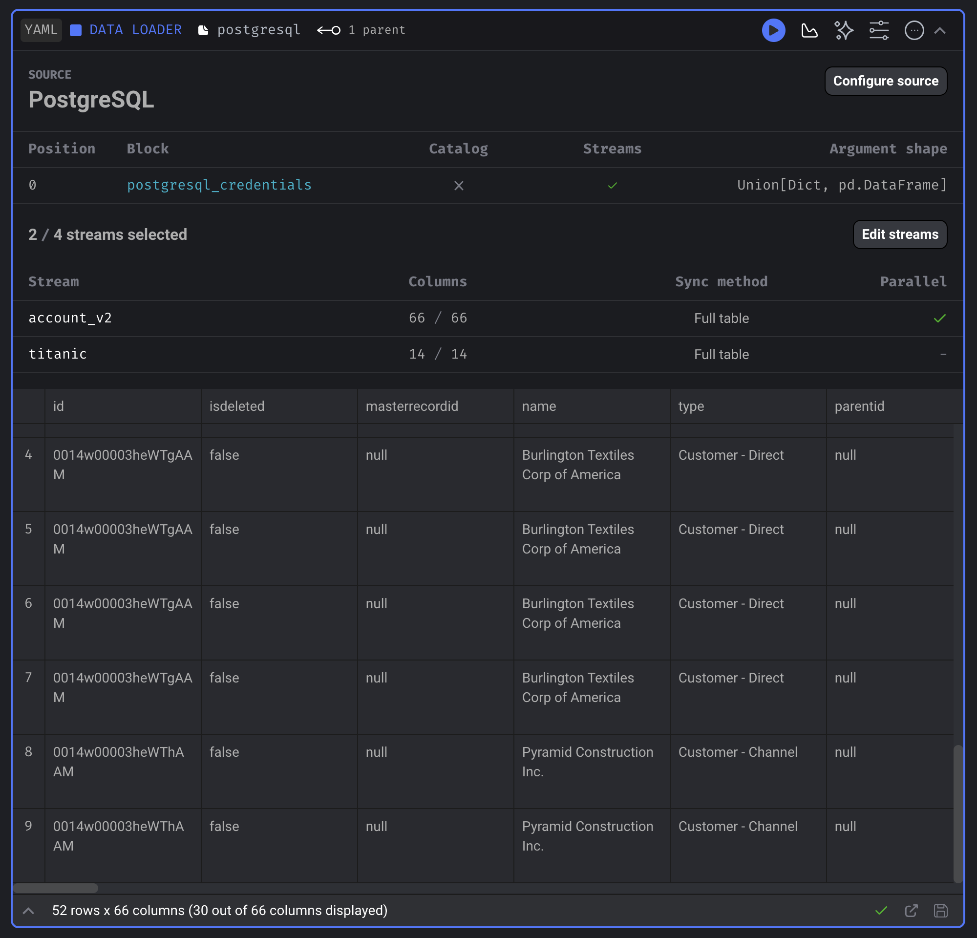Open the more options ellipsis circle
977x938 pixels.
(913, 30)
